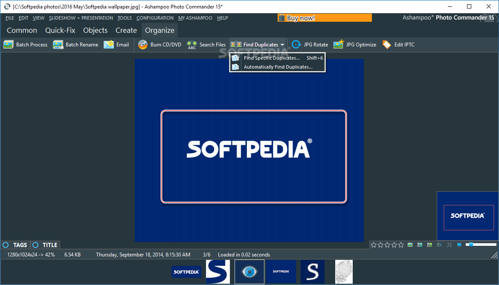The image size is (499, 285).
Task: Switch to the Common tab
Action: coord(22,30)
